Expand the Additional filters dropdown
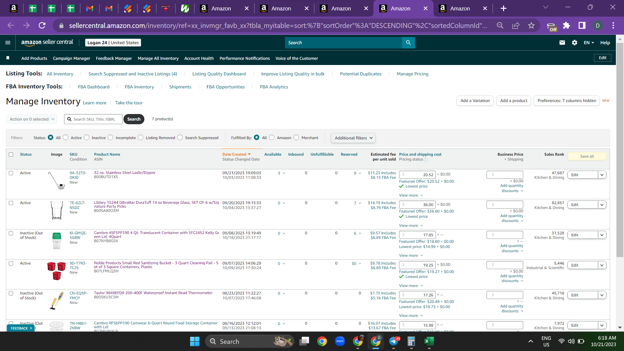 tap(353, 138)
